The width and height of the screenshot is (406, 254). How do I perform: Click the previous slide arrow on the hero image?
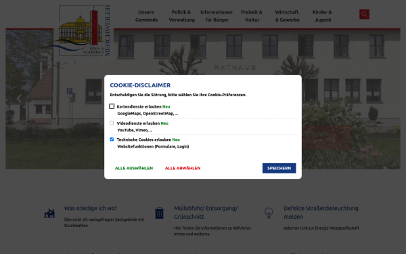point(19,98)
